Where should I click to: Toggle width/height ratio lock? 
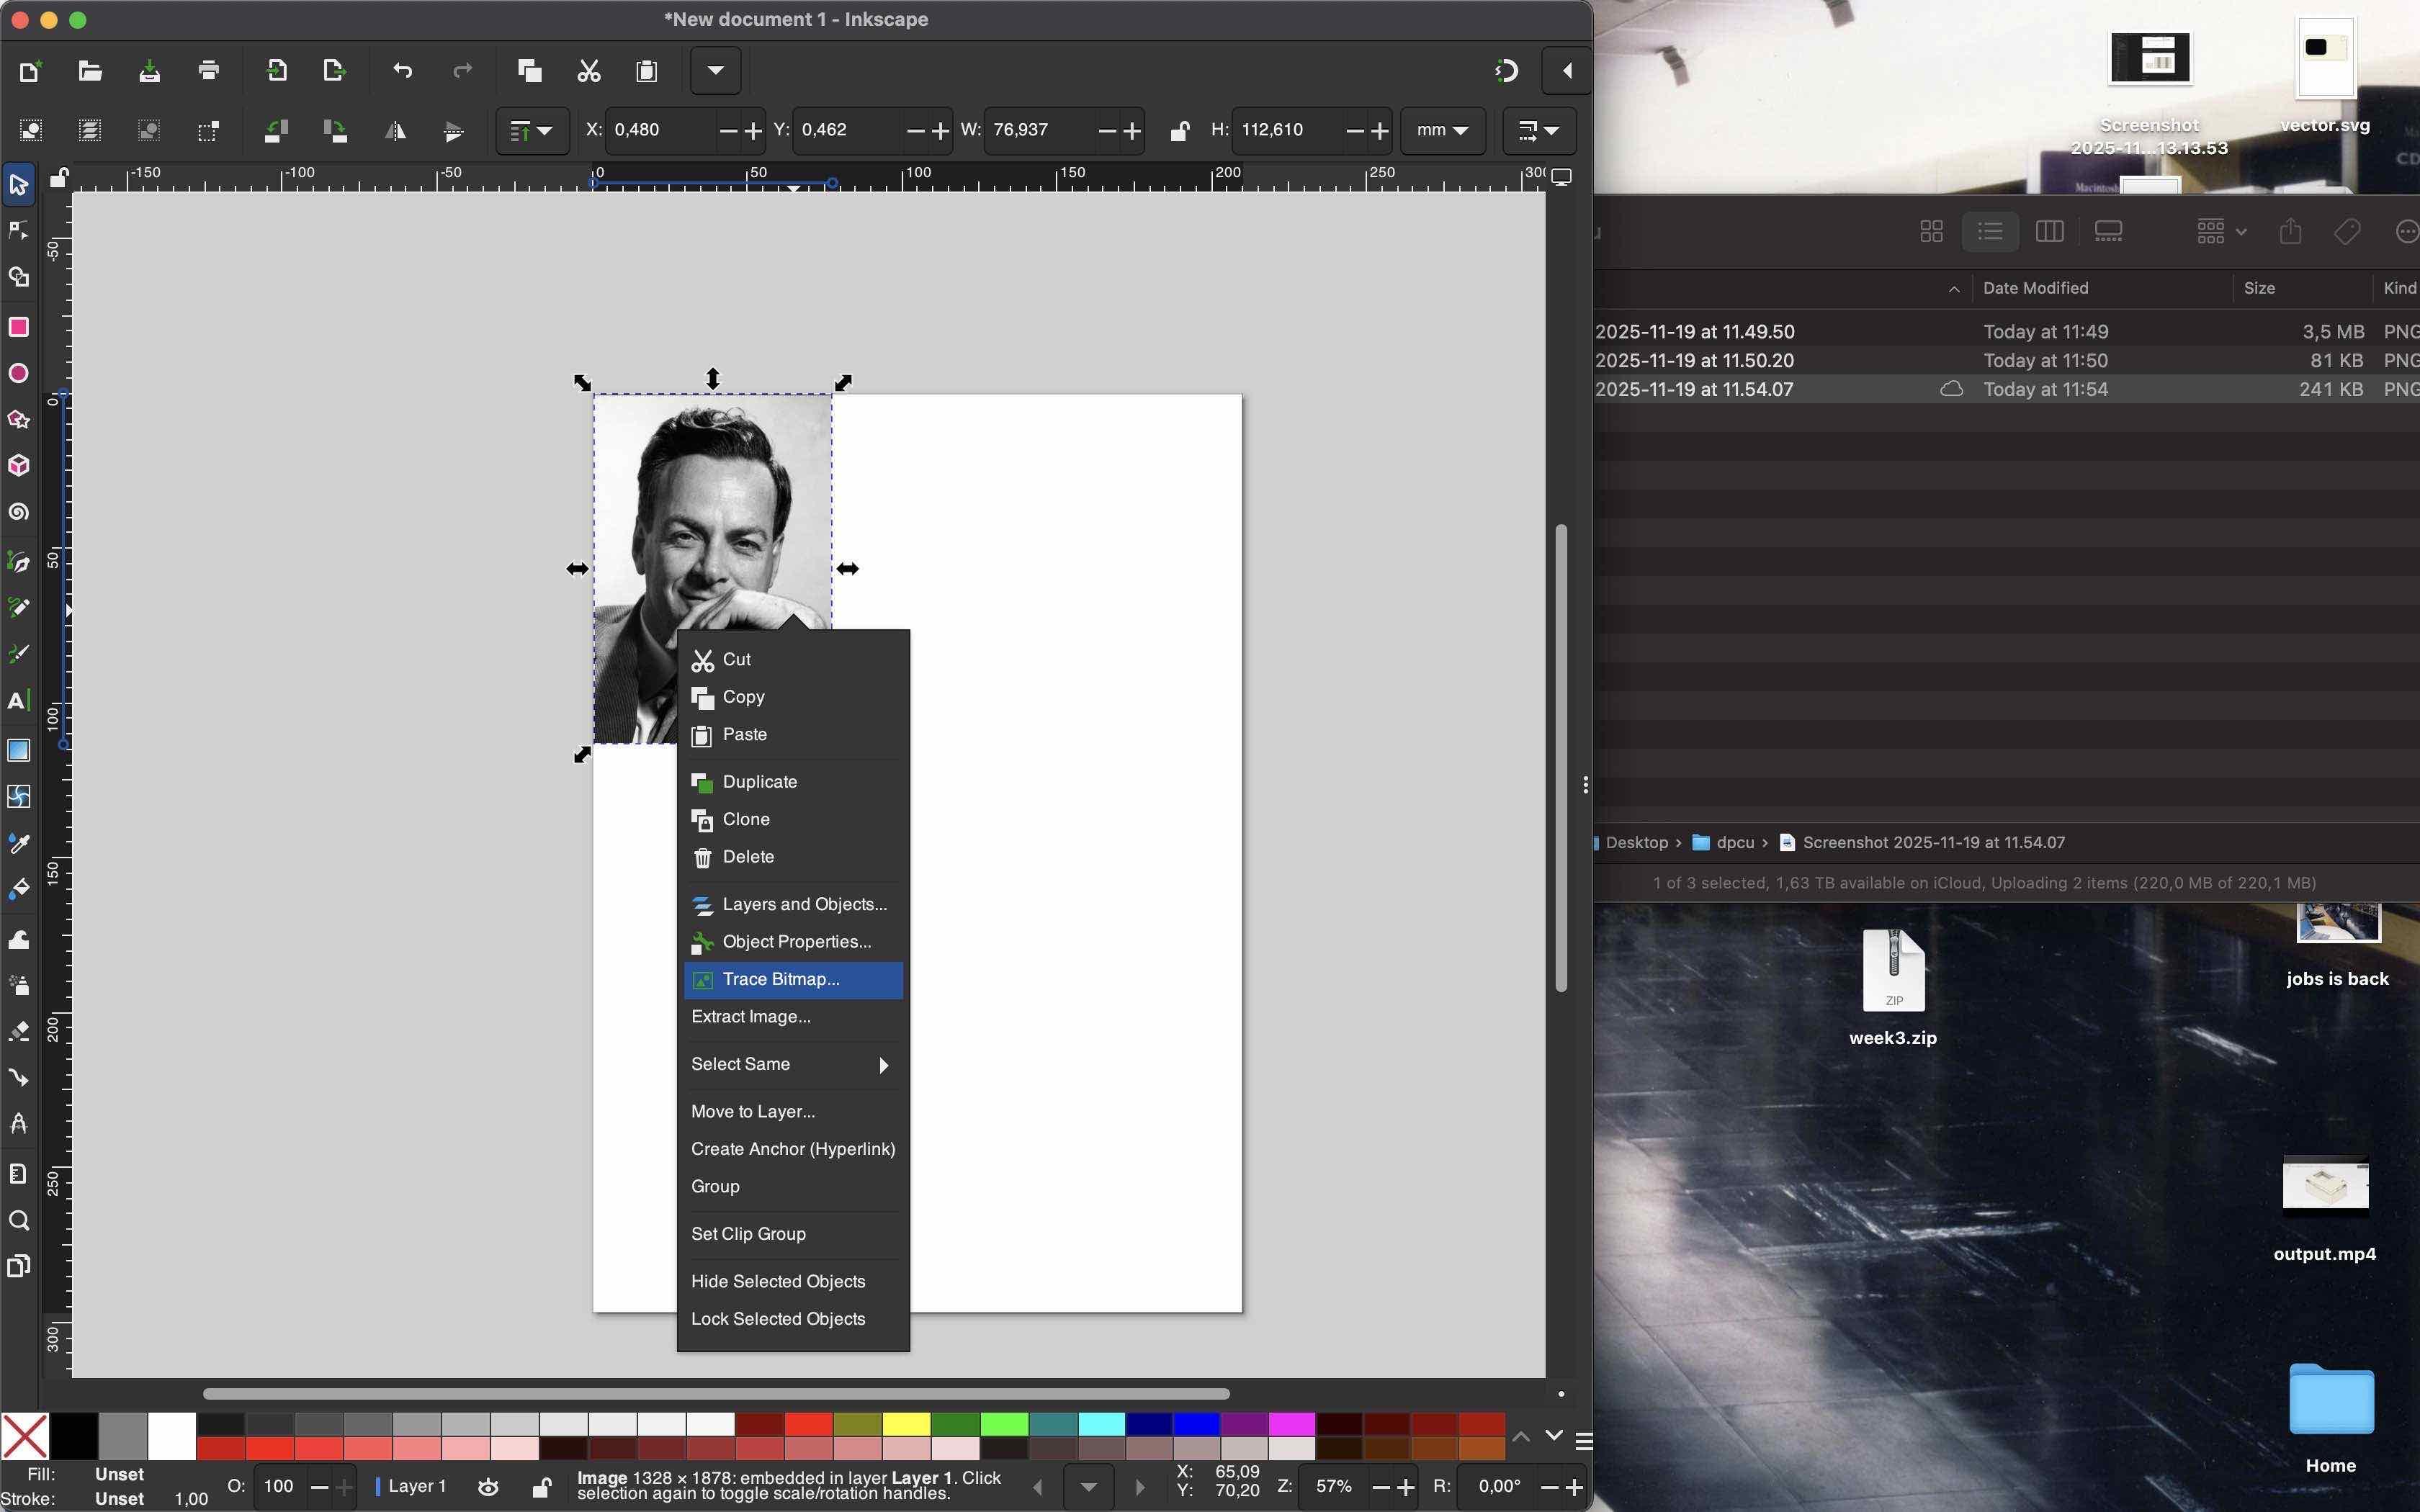tap(1179, 131)
